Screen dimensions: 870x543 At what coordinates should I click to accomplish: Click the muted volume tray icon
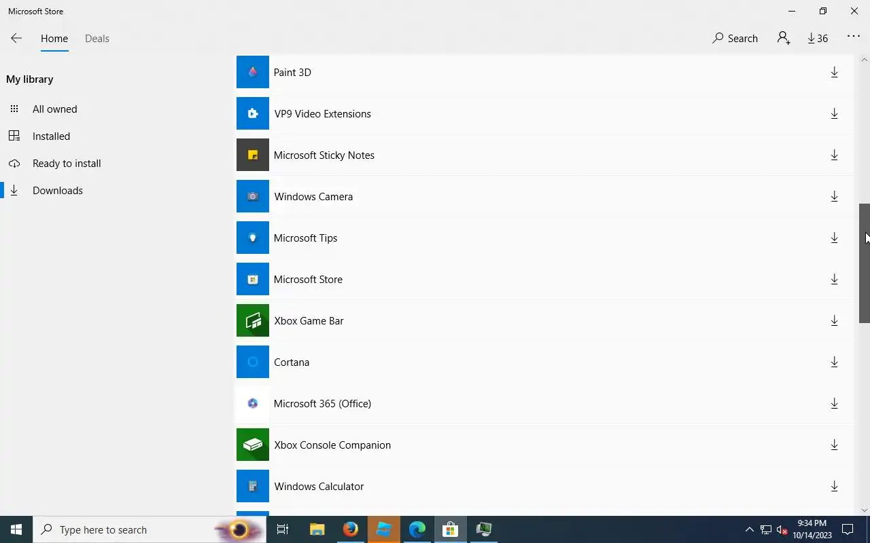(782, 529)
